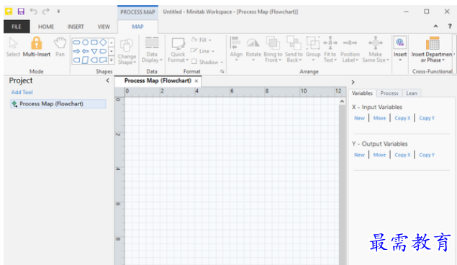Open Help with the question mark
Screen dimensions: 457x265
click(x=450, y=26)
